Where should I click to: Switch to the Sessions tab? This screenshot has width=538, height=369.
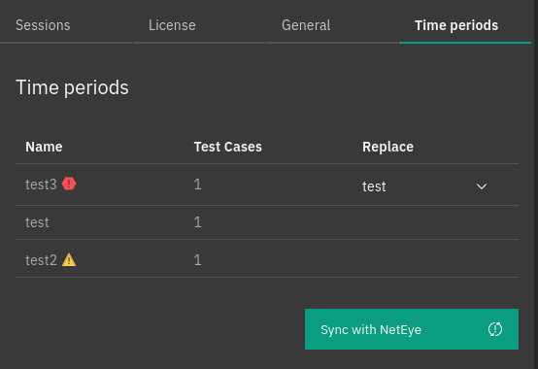43,25
